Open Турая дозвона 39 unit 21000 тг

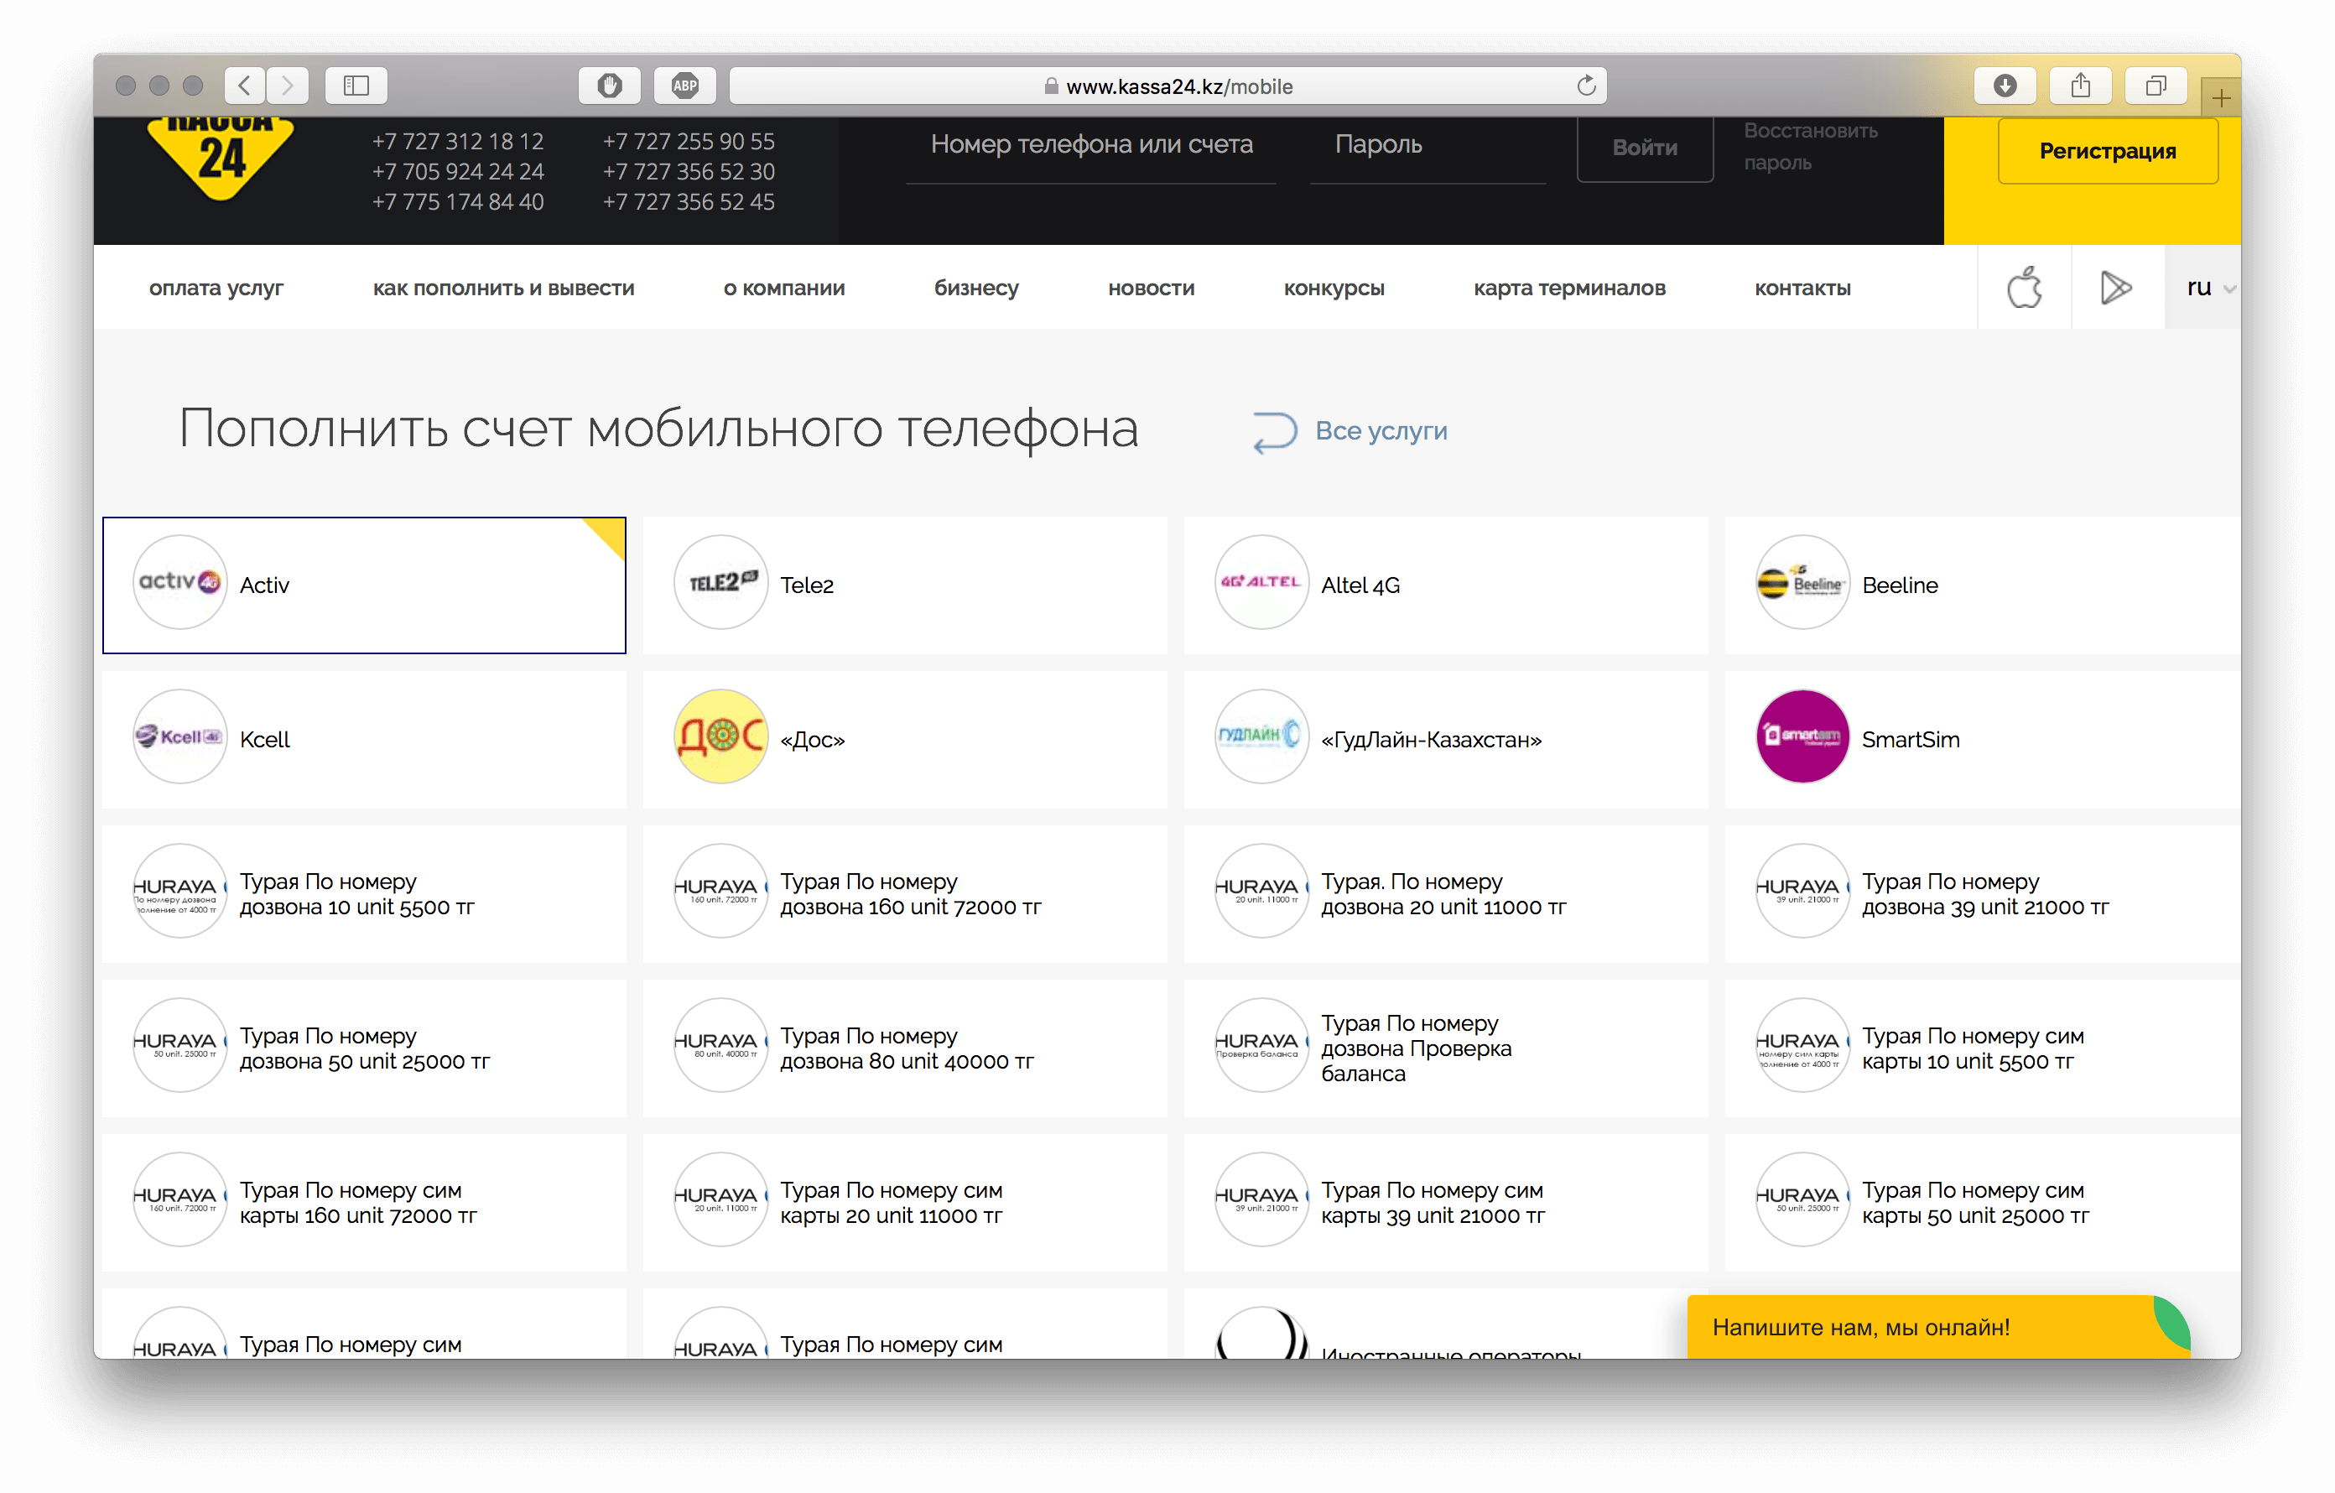pos(1982,894)
